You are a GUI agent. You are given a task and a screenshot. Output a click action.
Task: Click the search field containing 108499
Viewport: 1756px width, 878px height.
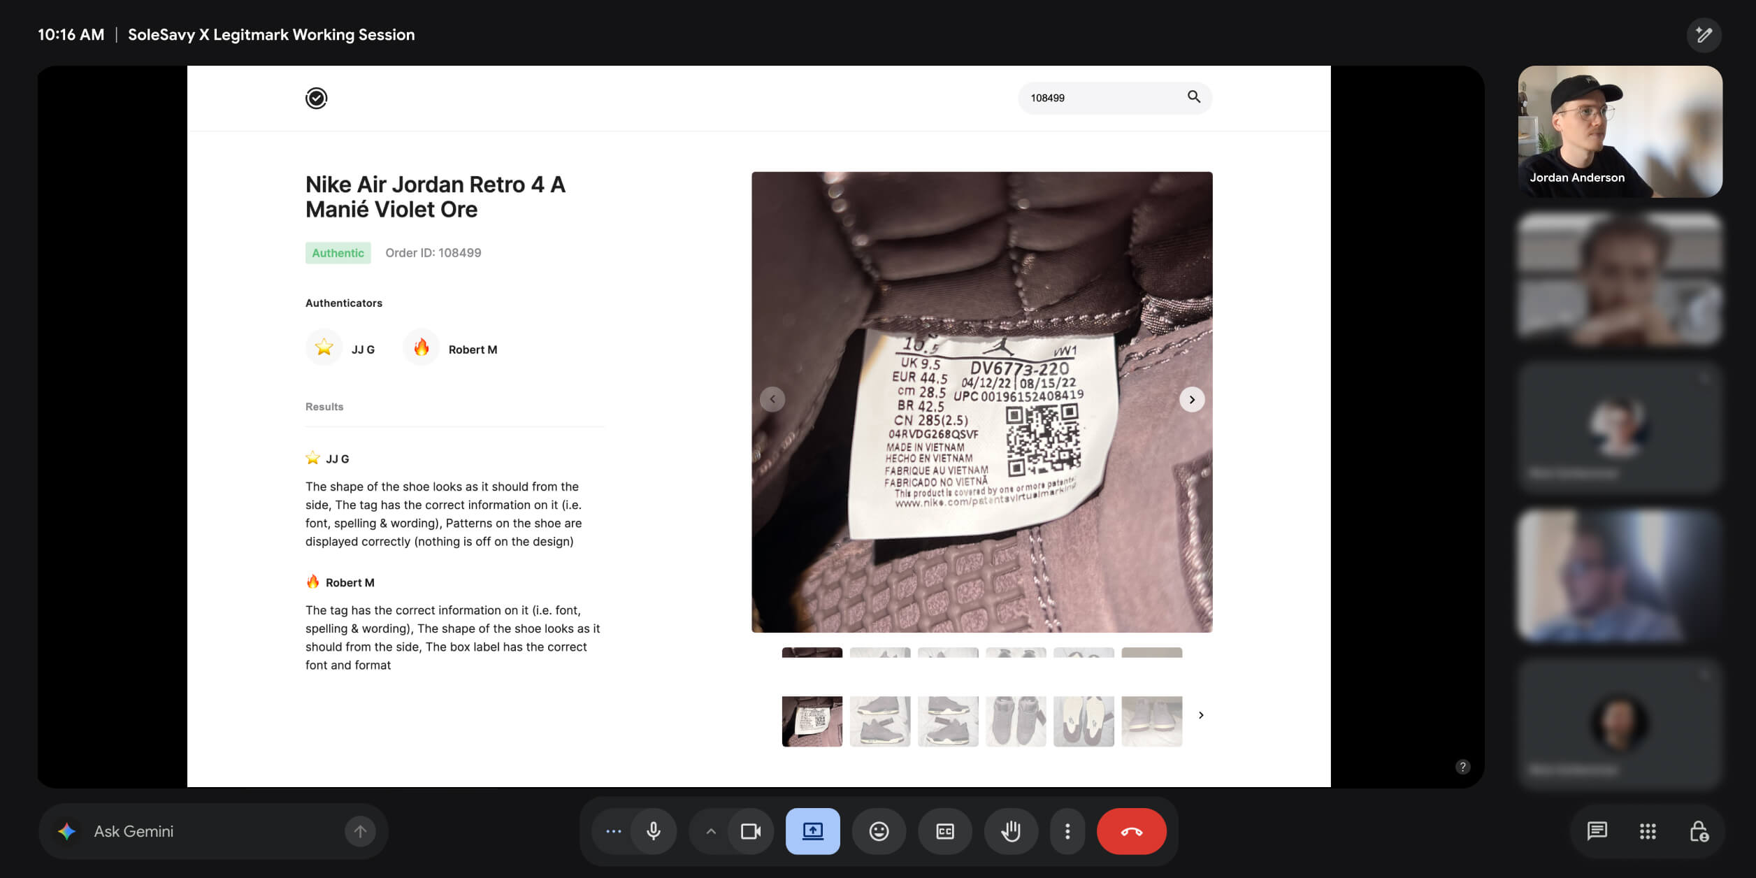click(x=1114, y=98)
